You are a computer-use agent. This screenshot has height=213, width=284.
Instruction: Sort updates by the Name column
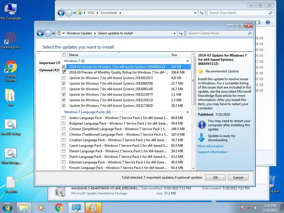pyautogui.click(x=118, y=55)
